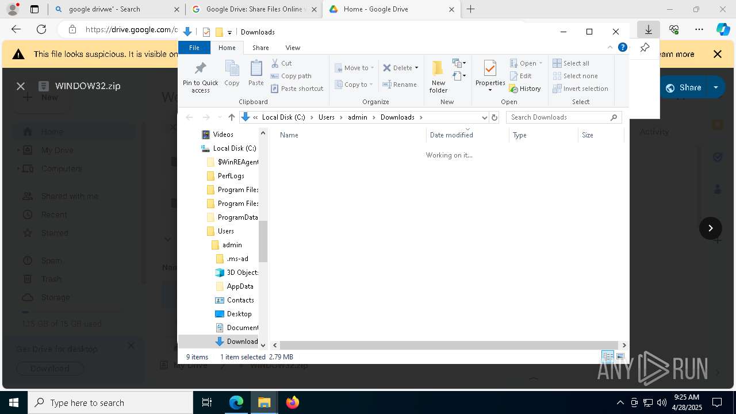Switch to details view icon
Screen dimensions: 736x414
click(x=608, y=357)
